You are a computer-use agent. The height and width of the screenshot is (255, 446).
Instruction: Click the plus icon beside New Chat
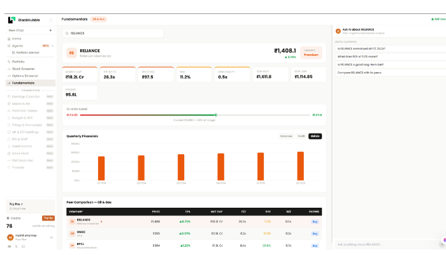click(50, 30)
